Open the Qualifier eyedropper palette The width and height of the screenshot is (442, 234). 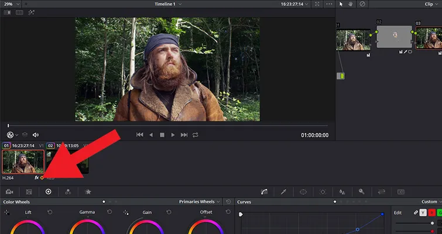(283, 191)
